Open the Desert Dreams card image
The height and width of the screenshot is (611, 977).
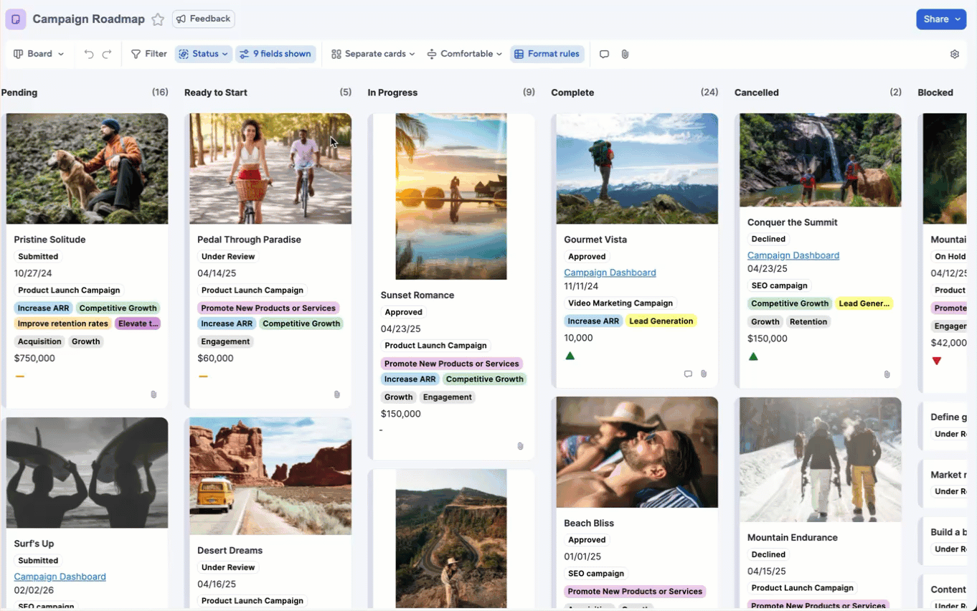tap(270, 476)
